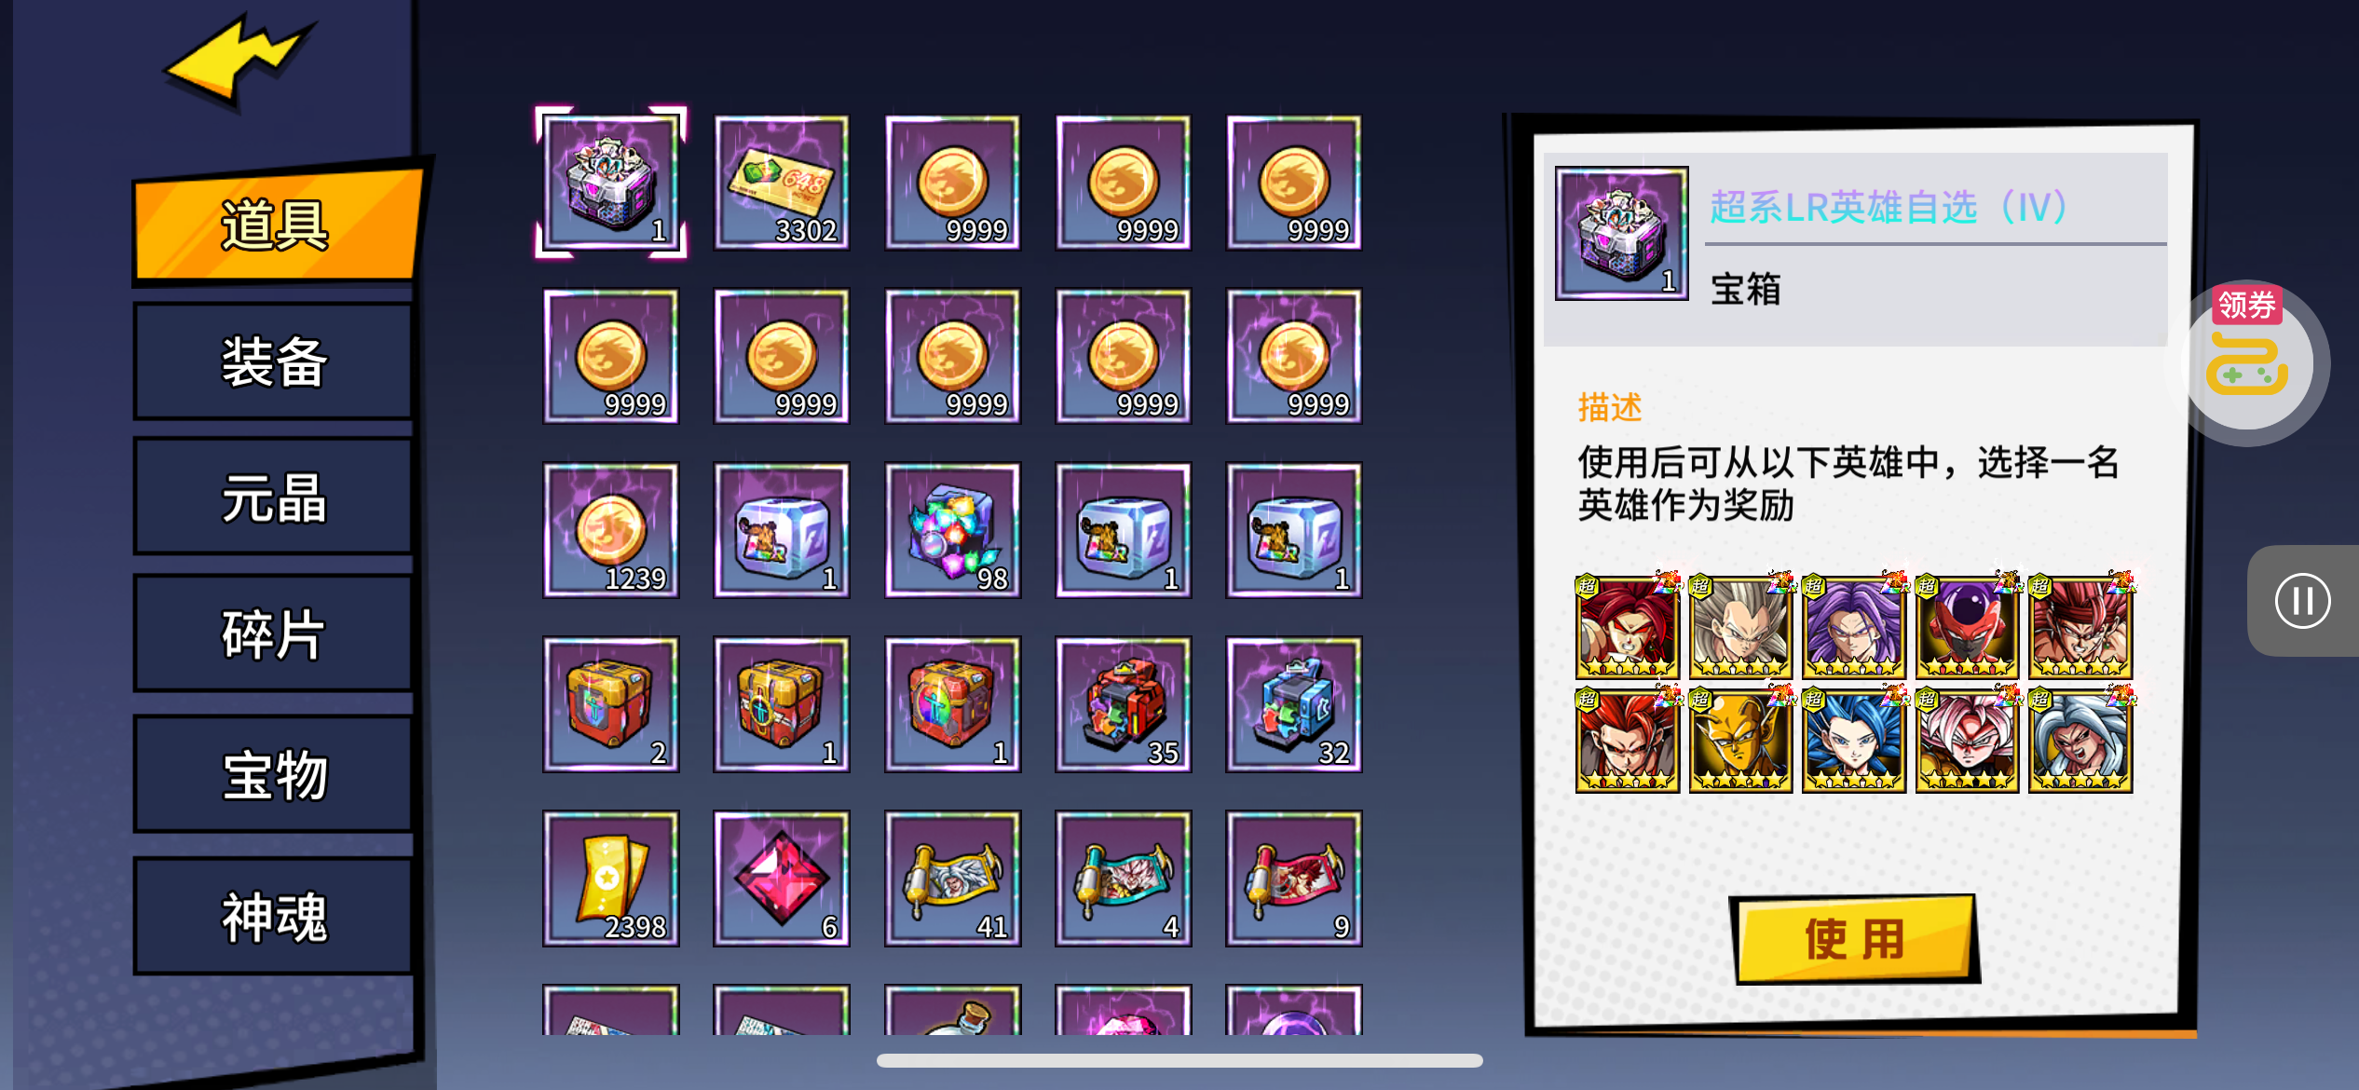Select the scroll item with count 41
The image size is (2359, 1090).
click(x=952, y=879)
